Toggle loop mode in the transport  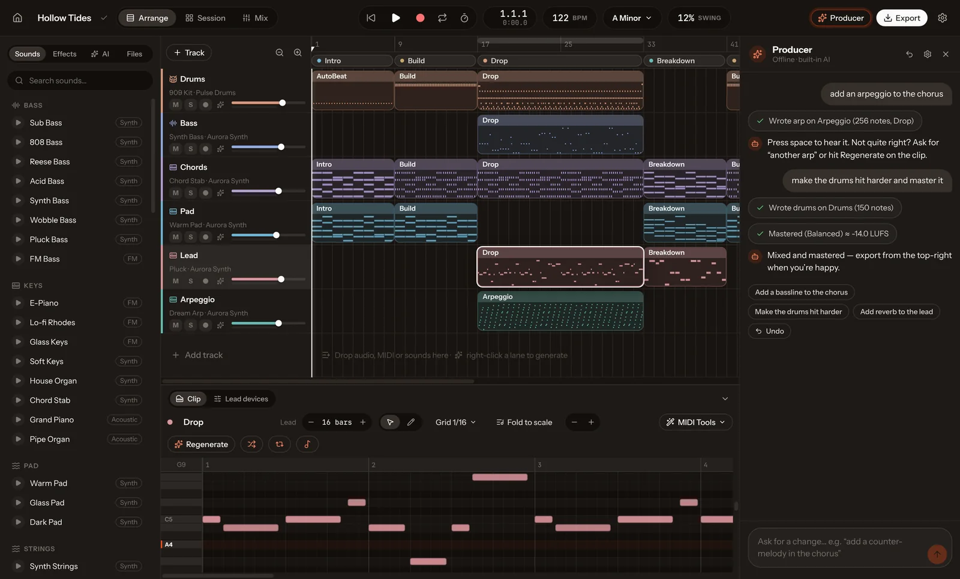tap(442, 18)
